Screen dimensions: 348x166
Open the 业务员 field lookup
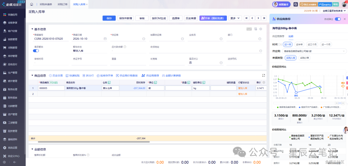(x=221, y=39)
